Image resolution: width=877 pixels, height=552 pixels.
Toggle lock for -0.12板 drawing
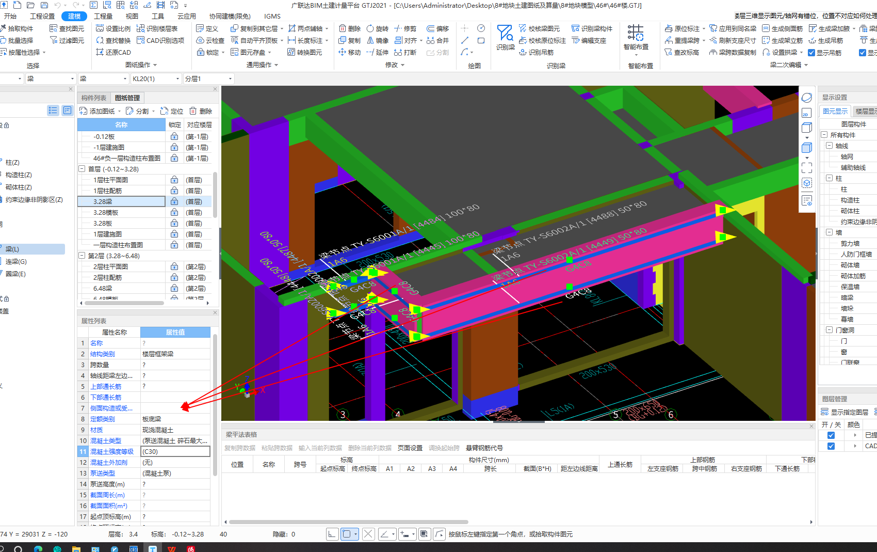pos(174,136)
